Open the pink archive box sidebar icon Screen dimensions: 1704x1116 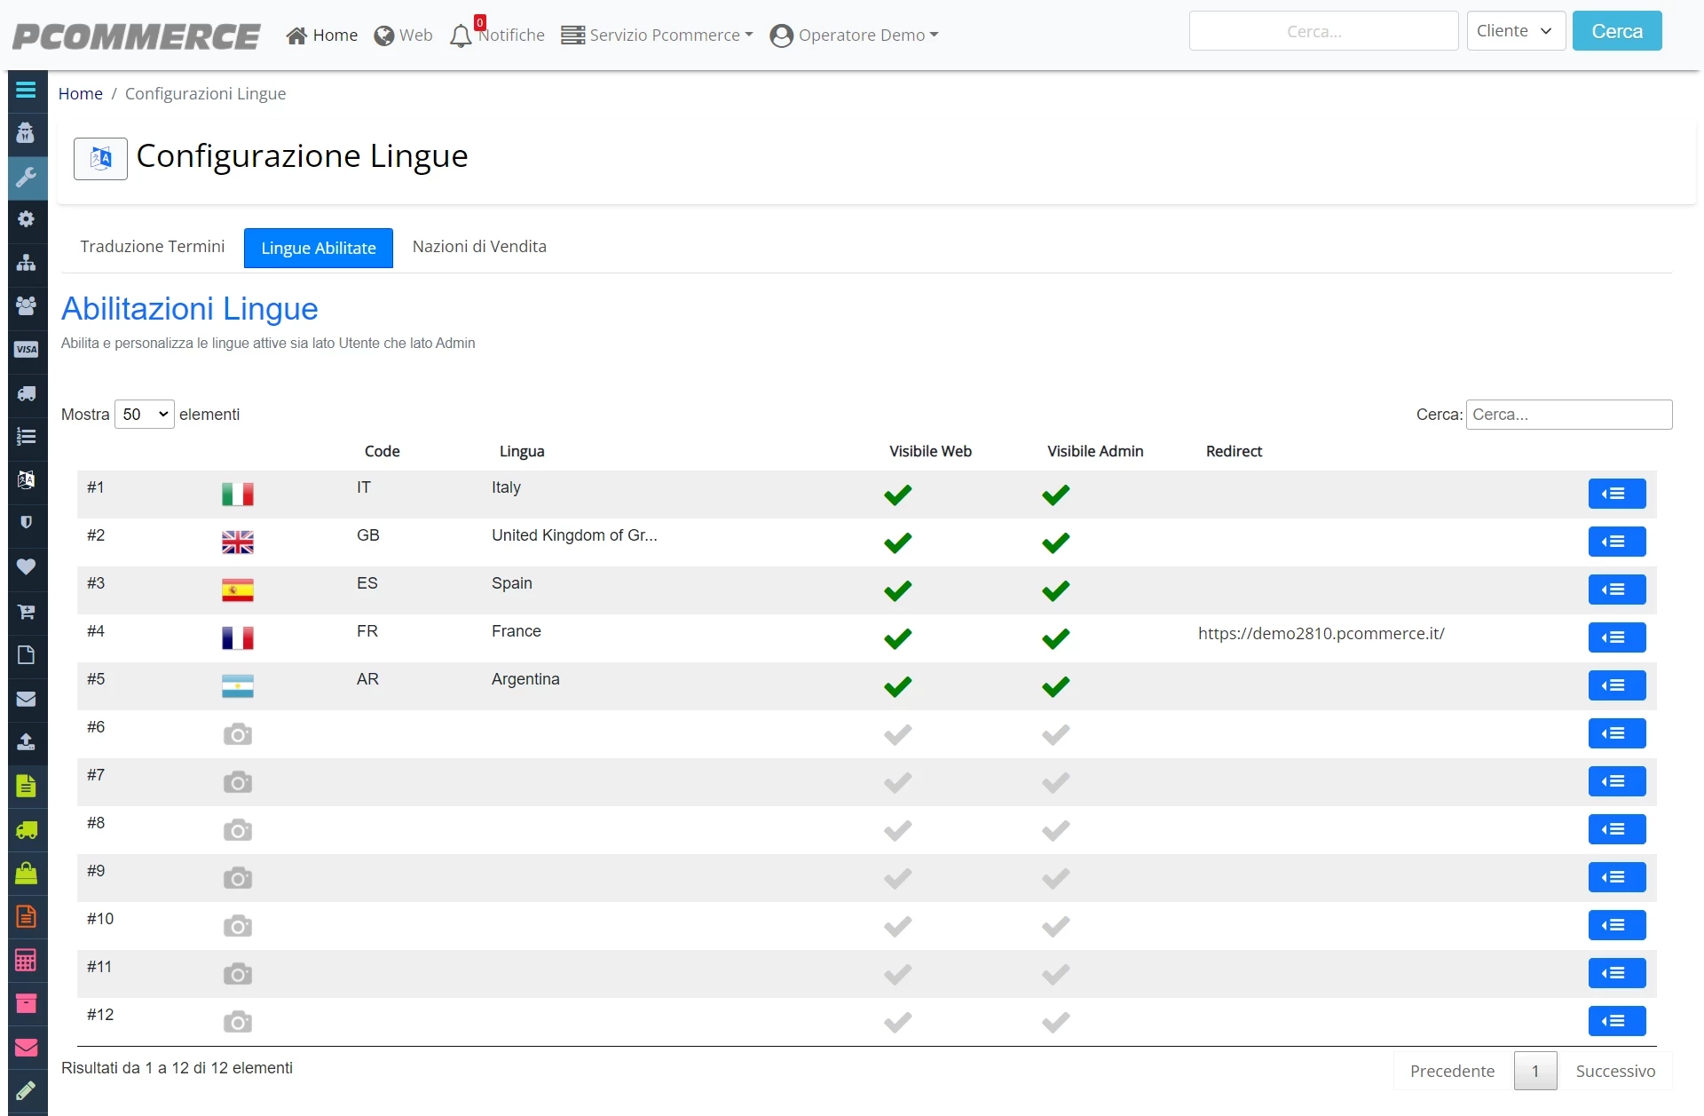coord(26,1003)
